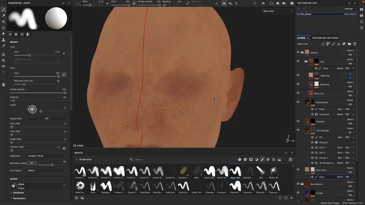
Task: Select the Calligraphy brush thumbnail
Action: click(x=106, y=187)
